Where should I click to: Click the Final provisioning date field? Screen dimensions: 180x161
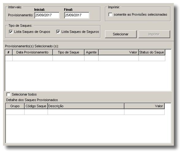point(77,15)
